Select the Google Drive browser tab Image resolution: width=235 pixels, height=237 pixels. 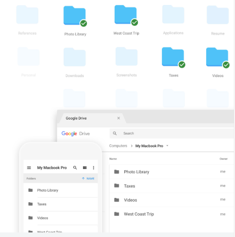[87, 118]
